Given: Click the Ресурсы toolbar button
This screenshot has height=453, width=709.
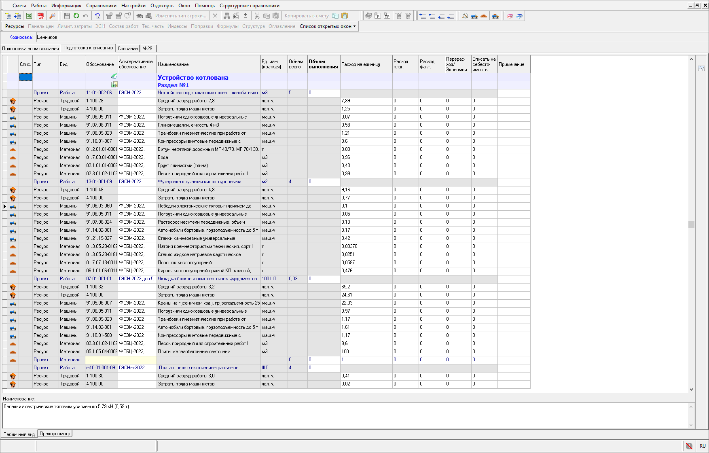Looking at the screenshot, I should [15, 26].
